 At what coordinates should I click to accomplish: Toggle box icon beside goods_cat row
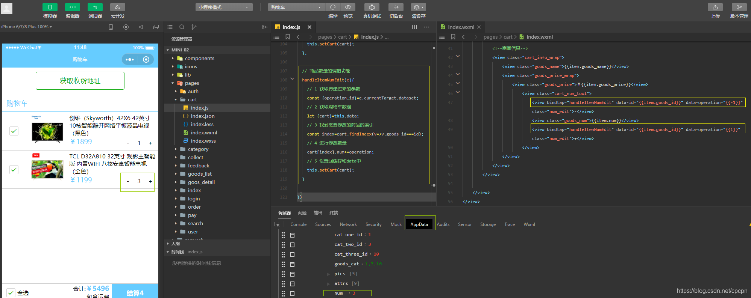(x=292, y=264)
